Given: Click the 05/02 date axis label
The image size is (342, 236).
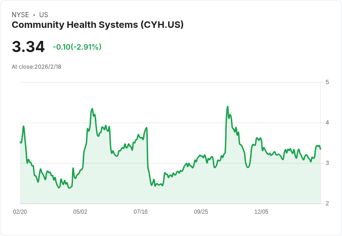Looking at the screenshot, I should [80, 212].
